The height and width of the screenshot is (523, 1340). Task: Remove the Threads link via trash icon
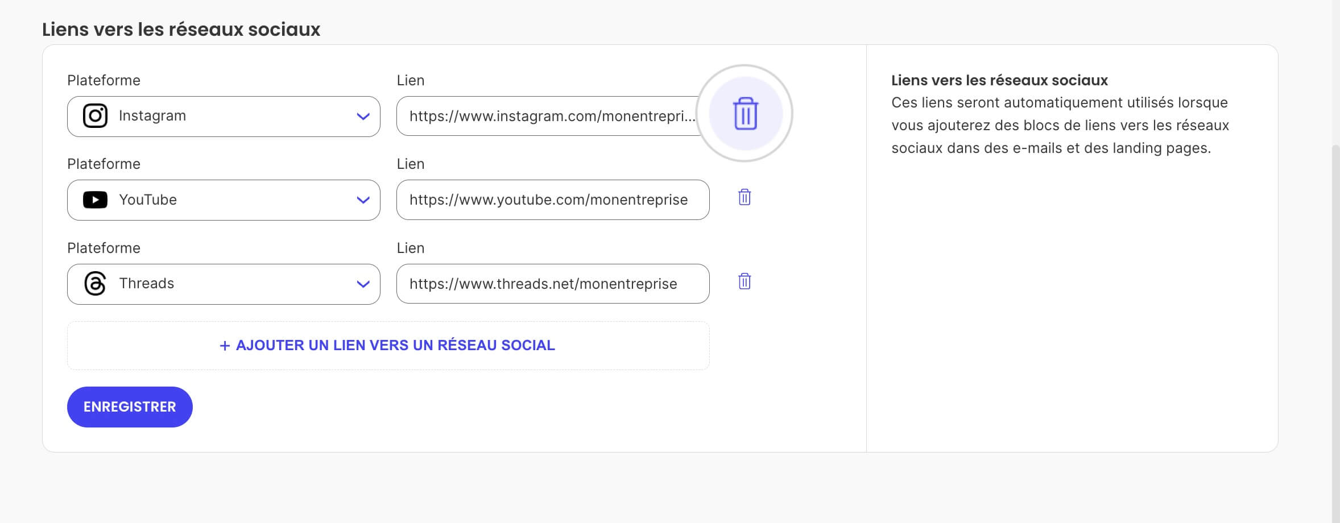tap(745, 281)
